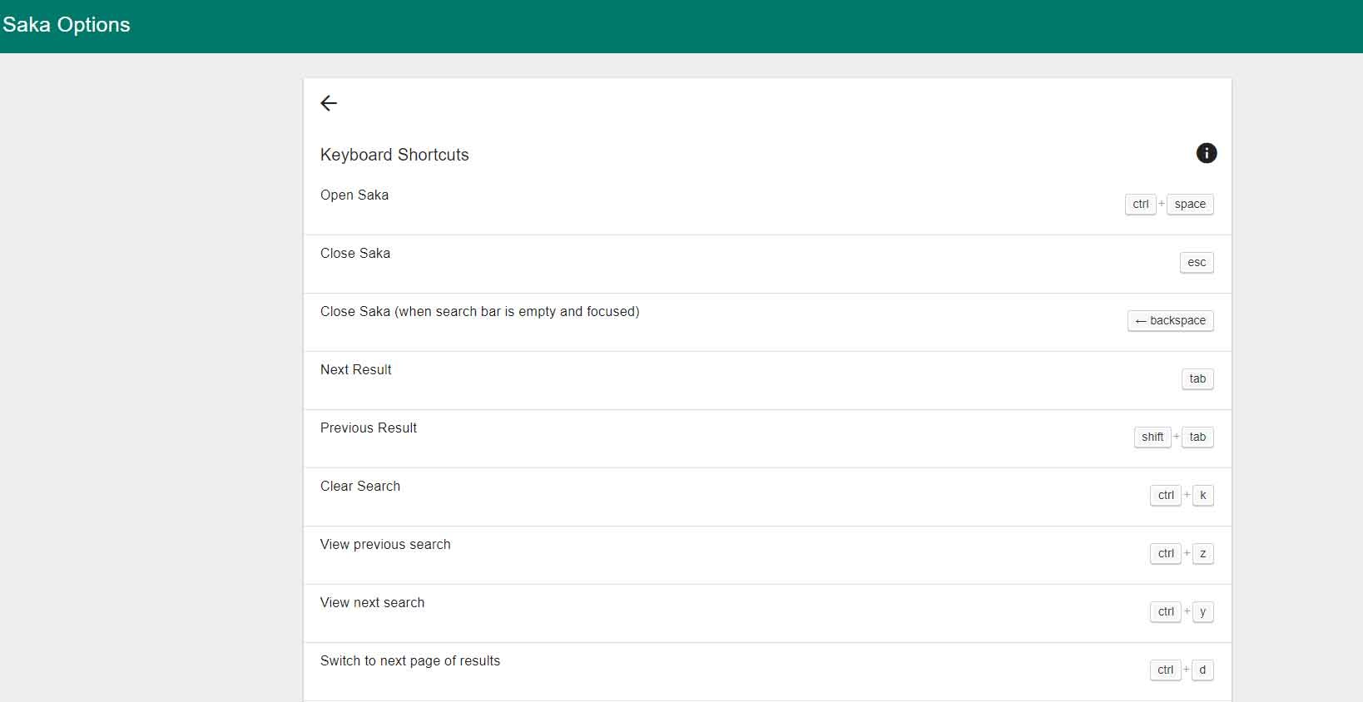The width and height of the screenshot is (1363, 702).
Task: Click the View next search label
Action: [x=372, y=603]
